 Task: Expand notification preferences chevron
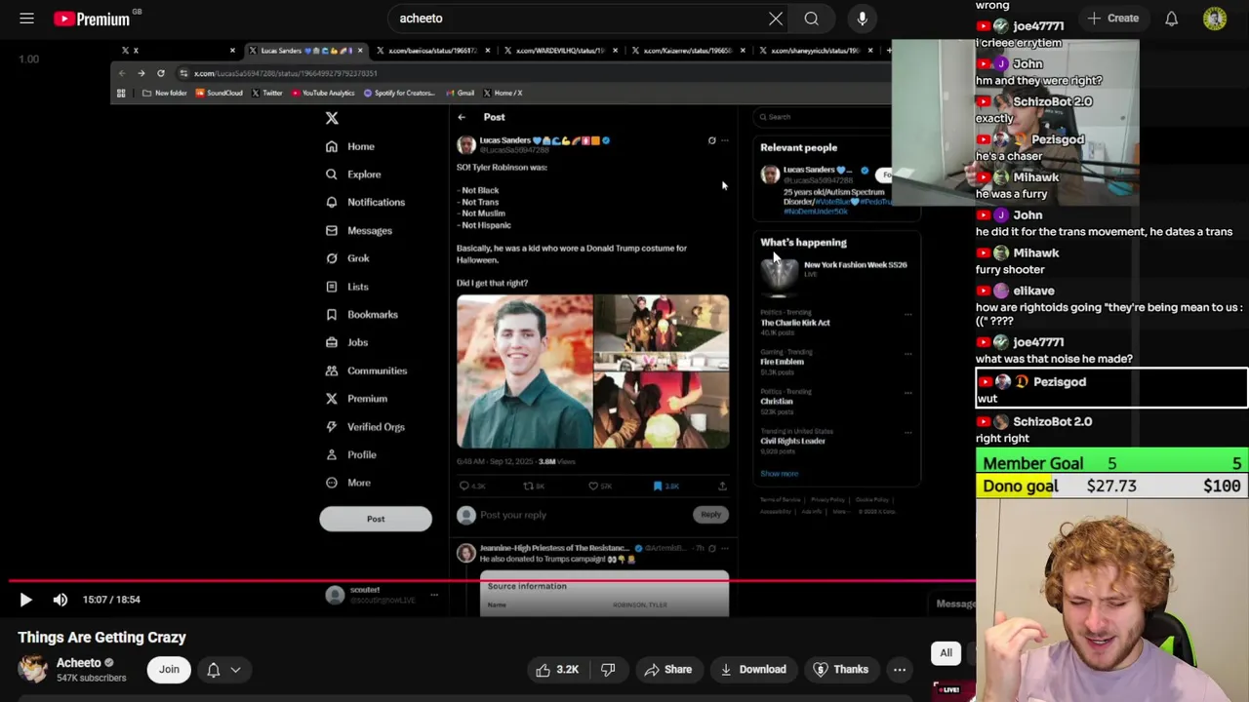(235, 670)
